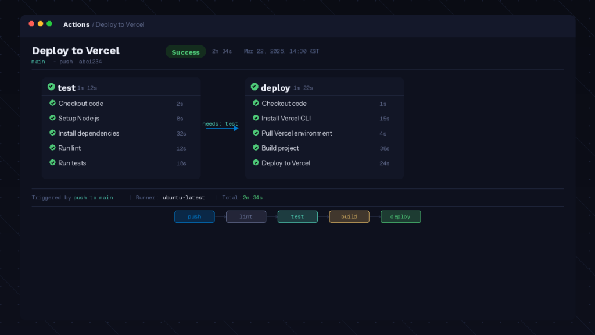
Task: Click the success check icon on the deploy job header
Action: tap(255, 87)
